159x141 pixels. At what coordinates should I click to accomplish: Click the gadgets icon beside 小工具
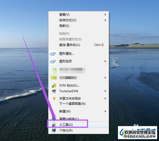pos(54,125)
